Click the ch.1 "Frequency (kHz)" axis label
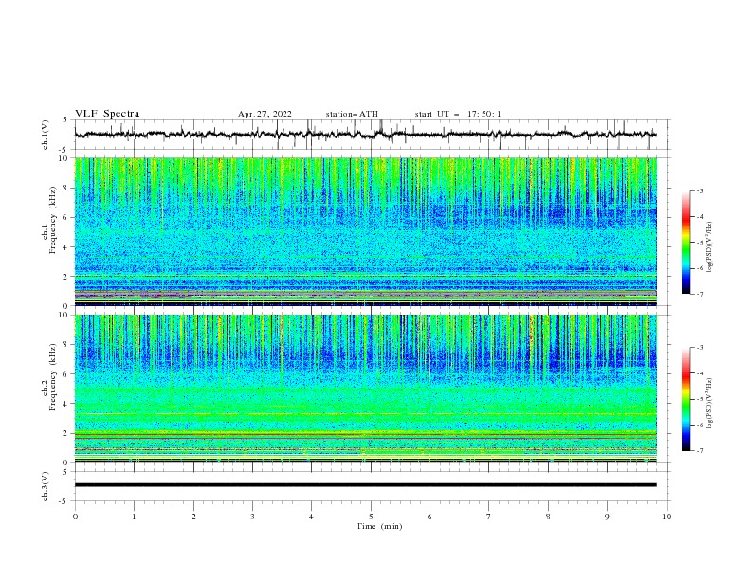 pyautogui.click(x=53, y=220)
